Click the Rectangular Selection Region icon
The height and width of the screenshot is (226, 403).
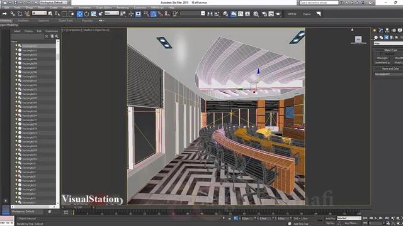[x=64, y=14]
